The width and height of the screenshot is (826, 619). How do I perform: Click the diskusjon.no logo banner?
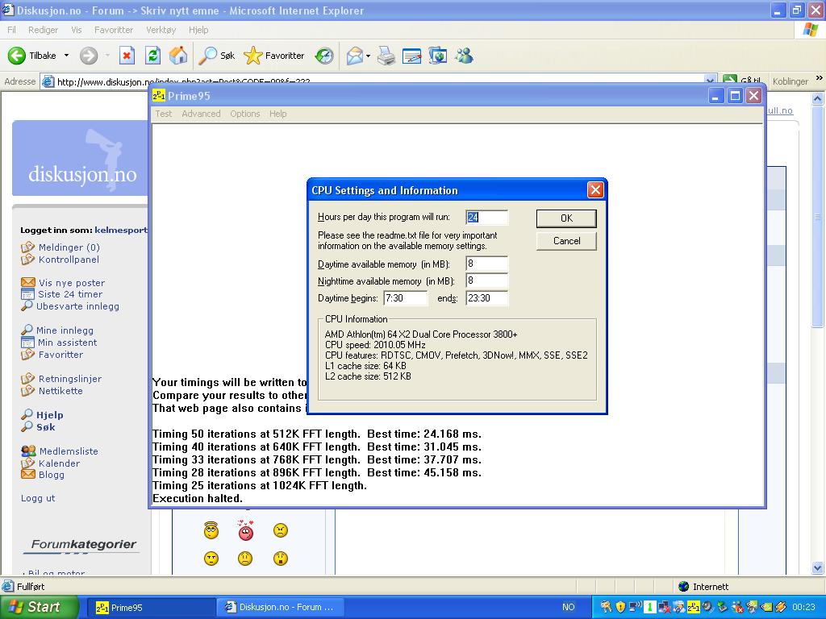(81, 158)
